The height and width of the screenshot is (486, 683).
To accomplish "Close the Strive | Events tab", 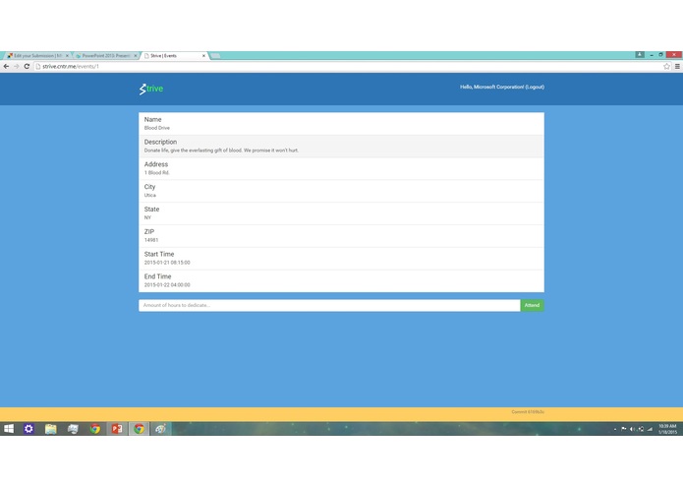I will (203, 56).
